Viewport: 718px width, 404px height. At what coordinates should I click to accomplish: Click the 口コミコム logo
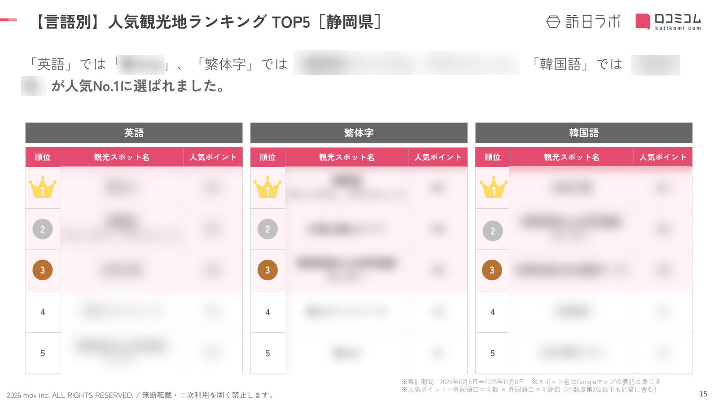pyautogui.click(x=668, y=22)
